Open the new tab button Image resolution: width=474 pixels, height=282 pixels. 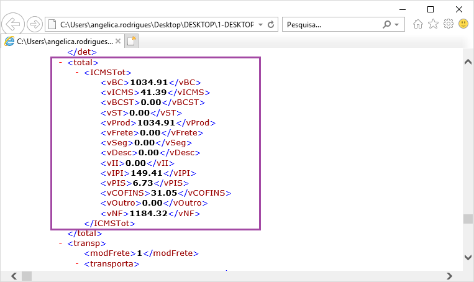[x=131, y=41]
